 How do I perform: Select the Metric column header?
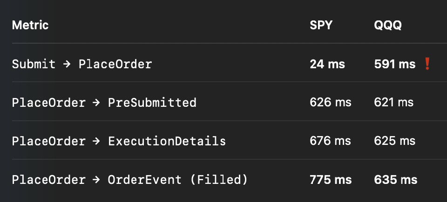click(30, 25)
